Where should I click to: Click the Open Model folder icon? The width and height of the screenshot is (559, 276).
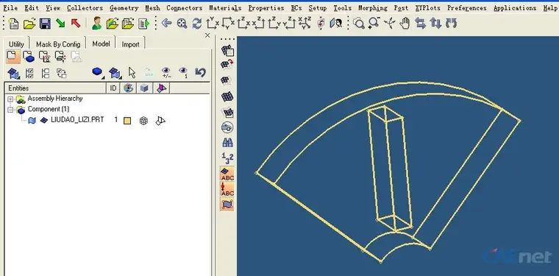click(x=29, y=24)
